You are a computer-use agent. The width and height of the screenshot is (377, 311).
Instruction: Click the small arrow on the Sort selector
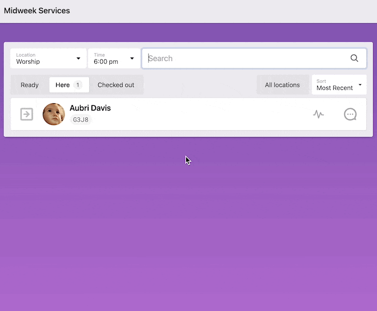[x=360, y=85]
